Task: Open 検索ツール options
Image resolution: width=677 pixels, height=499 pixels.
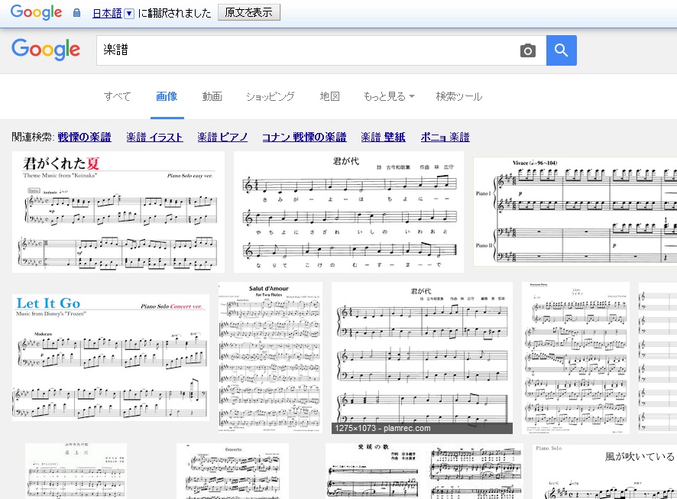Action: pos(458,96)
